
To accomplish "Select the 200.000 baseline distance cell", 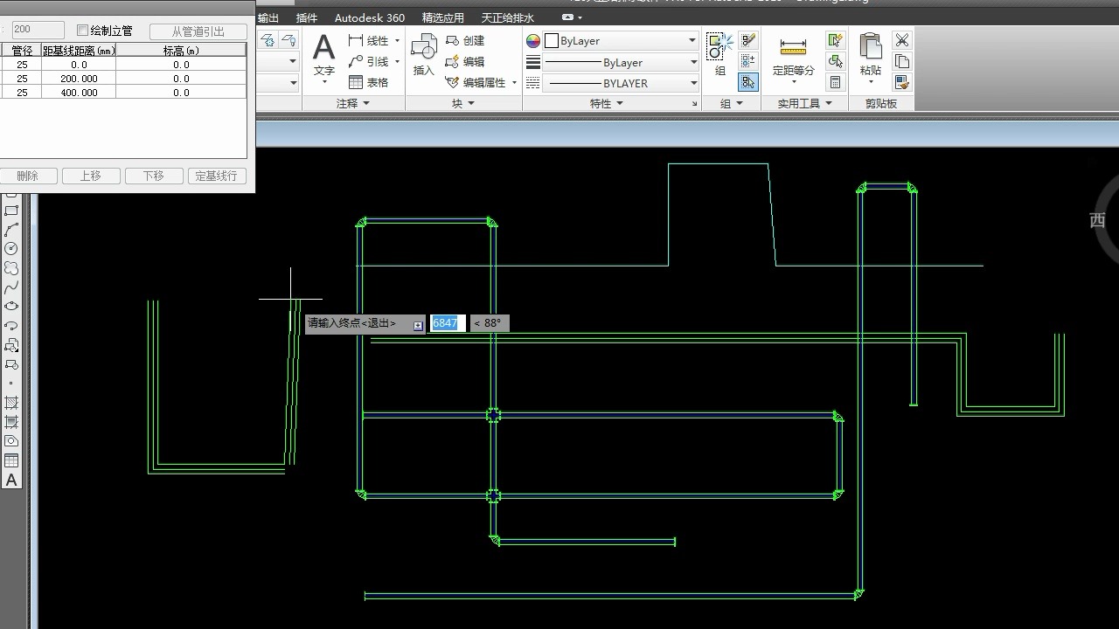I will pos(80,79).
